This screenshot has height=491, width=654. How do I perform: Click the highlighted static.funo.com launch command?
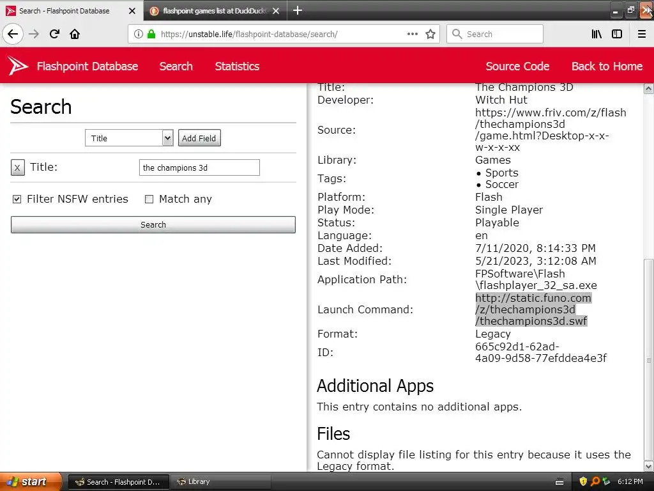click(x=533, y=309)
